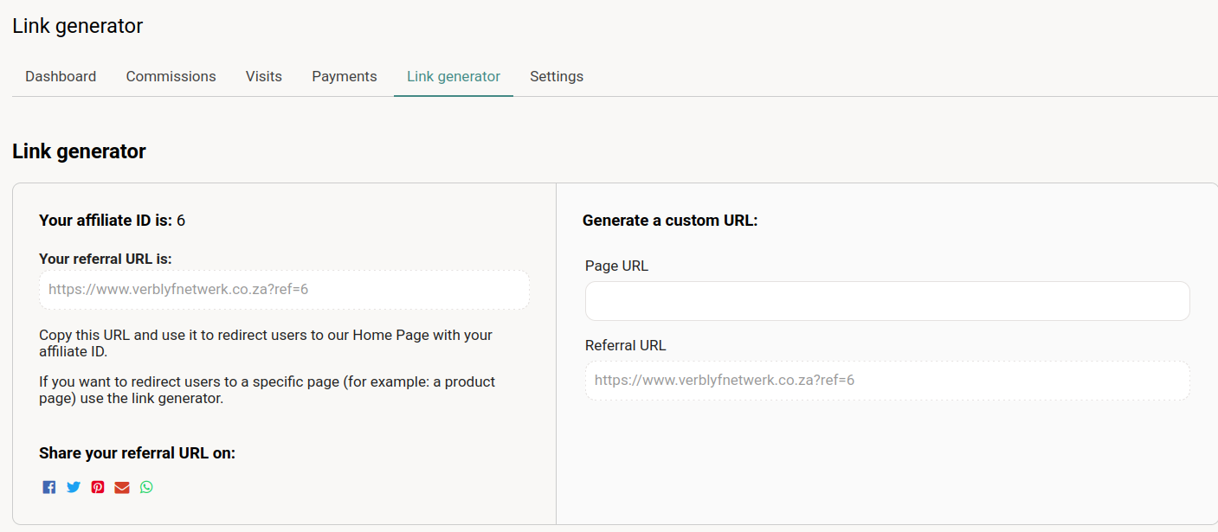Share referral URL via email icon
Image resolution: width=1218 pixels, height=532 pixels.
pos(122,487)
